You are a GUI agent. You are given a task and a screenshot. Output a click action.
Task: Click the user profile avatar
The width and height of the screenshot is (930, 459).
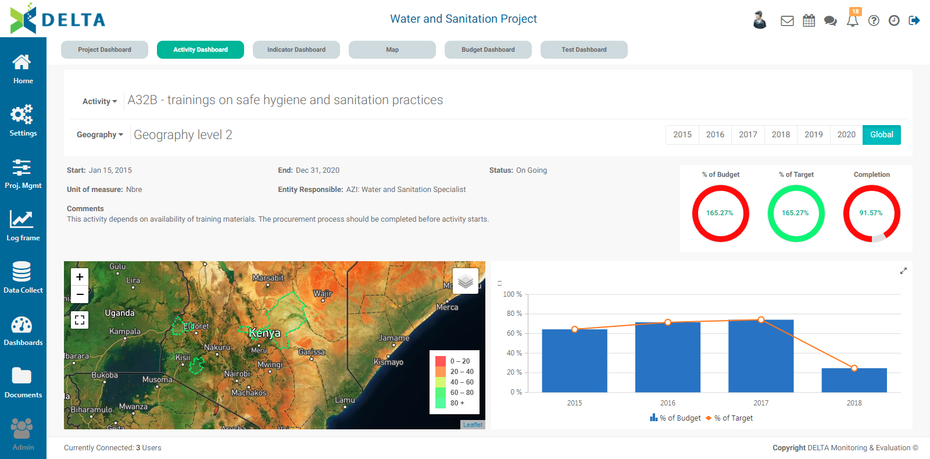point(760,20)
